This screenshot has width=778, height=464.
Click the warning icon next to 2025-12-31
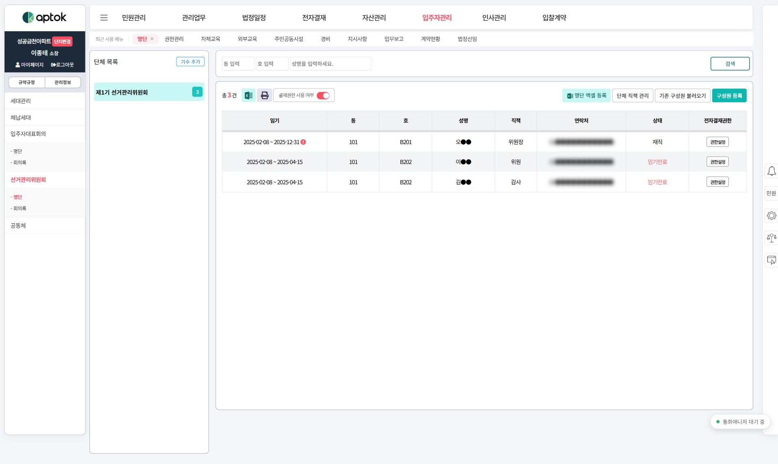(303, 142)
